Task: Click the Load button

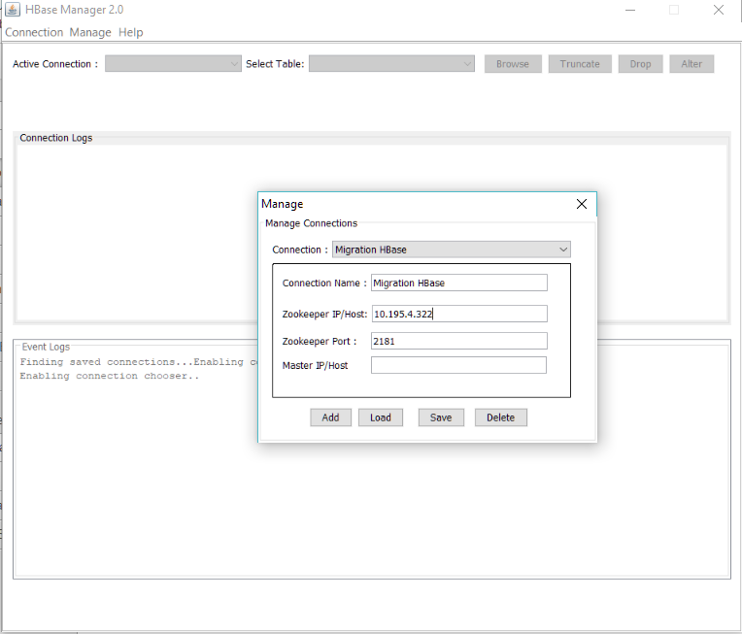Action: tap(381, 417)
